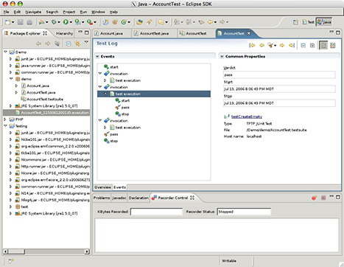Viewport: 344px width, 267px height.
Task: Click the New Java Class toolbar icon
Action: [124, 22]
